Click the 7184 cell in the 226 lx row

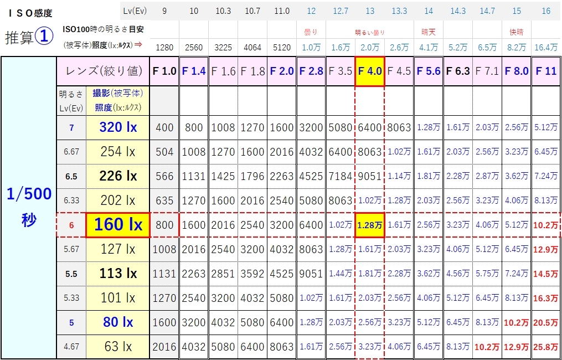(x=341, y=176)
